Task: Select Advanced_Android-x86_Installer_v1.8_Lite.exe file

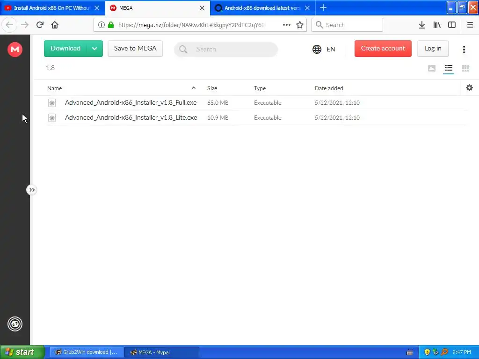Action: tap(131, 117)
